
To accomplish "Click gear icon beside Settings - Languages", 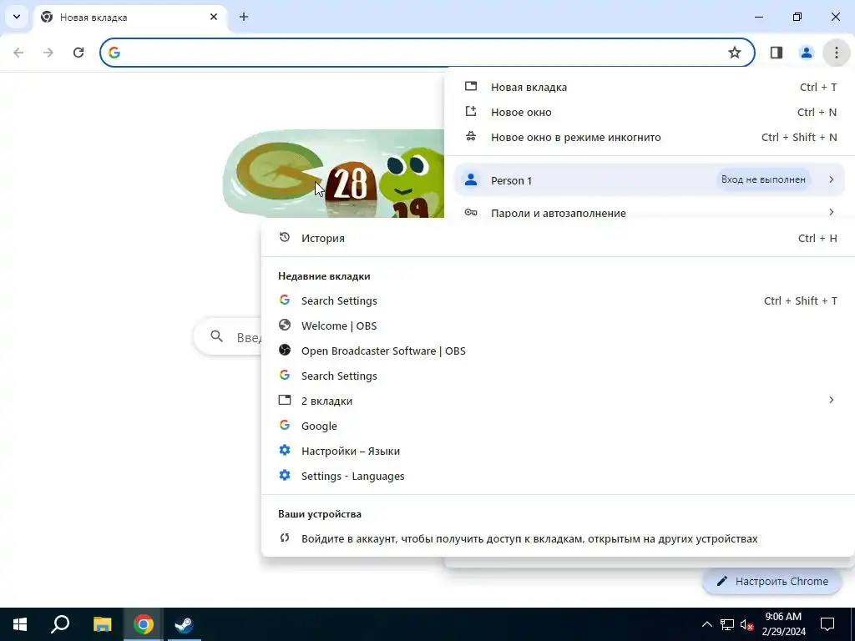I will [x=285, y=475].
